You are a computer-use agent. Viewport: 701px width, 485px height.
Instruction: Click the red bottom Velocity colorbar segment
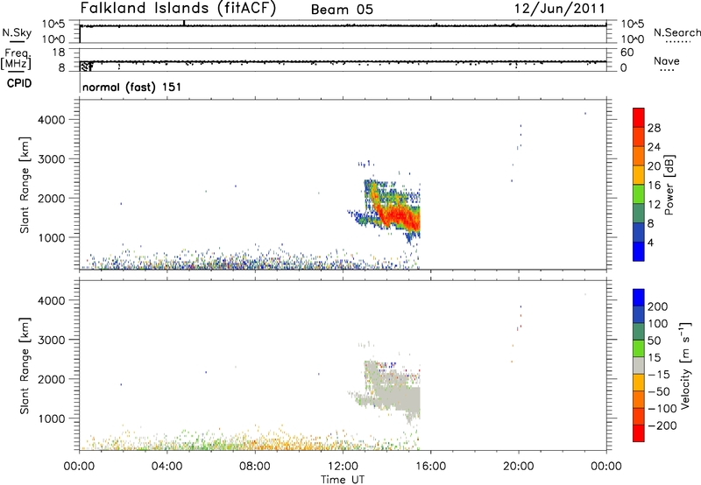639,433
